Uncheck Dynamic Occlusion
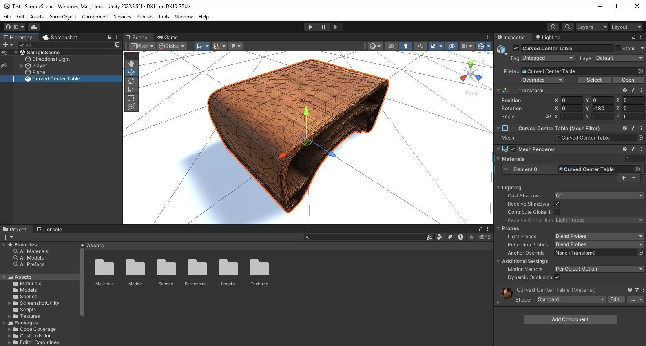Image resolution: width=646 pixels, height=346 pixels. [557, 277]
